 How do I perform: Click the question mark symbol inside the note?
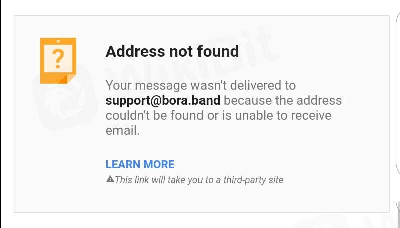click(x=58, y=58)
